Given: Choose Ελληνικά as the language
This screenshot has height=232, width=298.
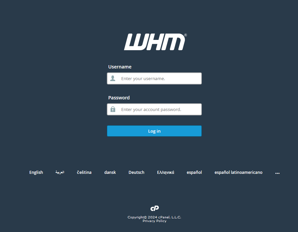Looking at the screenshot, I should point(165,172).
